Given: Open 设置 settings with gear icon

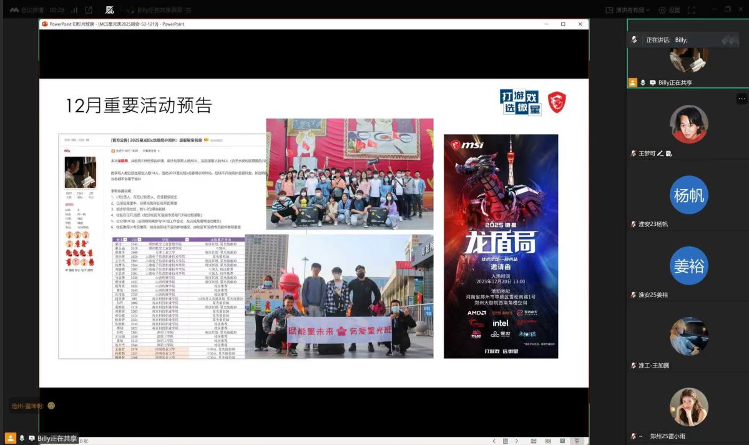Looking at the screenshot, I should click(668, 10).
